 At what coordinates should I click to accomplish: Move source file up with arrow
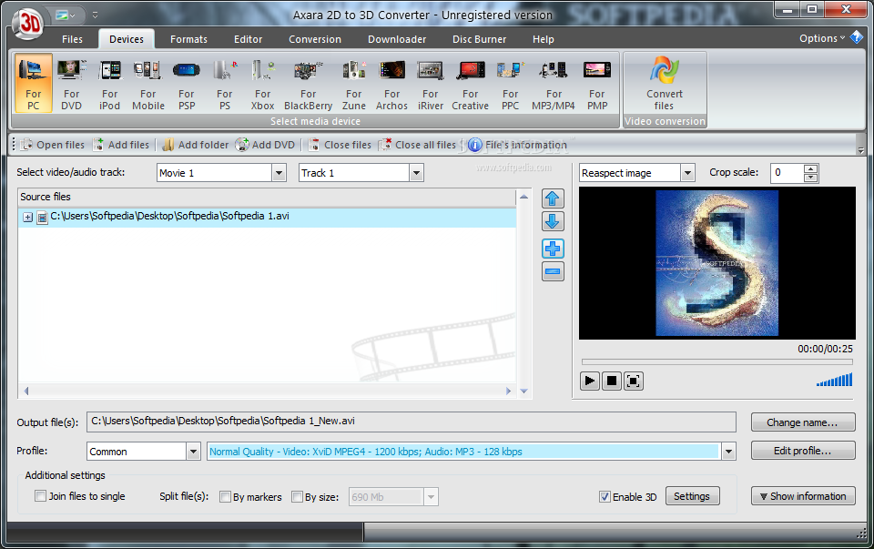click(x=553, y=198)
